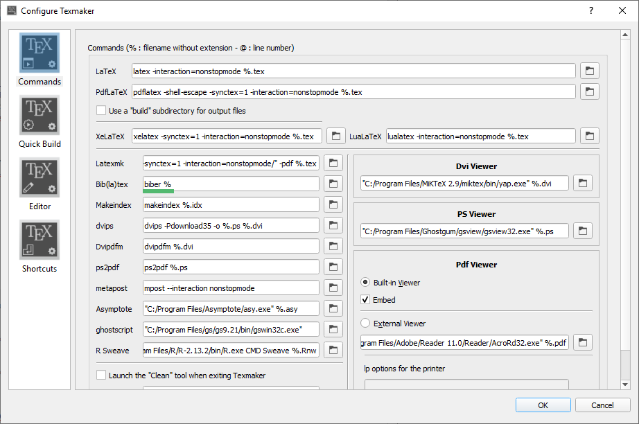The image size is (639, 424).
Task: Click browse folder icon next to PdfLaTeX
Action: (x=589, y=91)
